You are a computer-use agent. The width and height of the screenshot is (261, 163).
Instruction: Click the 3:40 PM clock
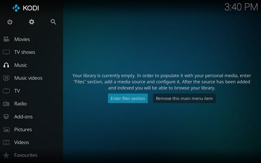point(241,7)
